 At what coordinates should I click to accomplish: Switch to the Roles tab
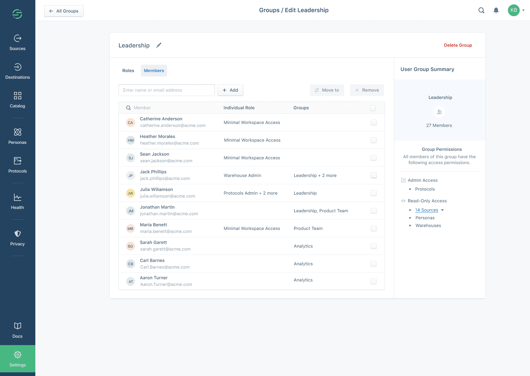coord(128,70)
